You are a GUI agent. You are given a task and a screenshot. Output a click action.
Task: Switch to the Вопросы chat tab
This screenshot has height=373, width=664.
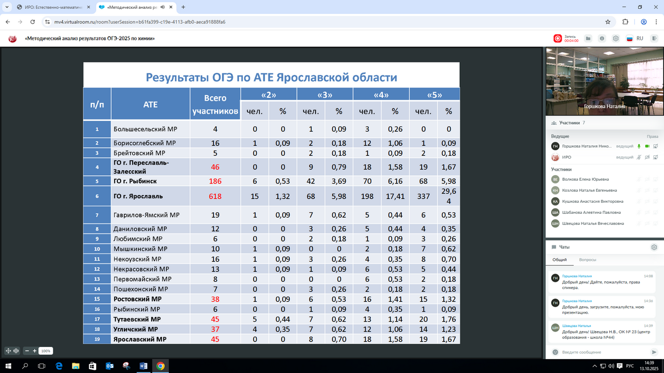588,259
